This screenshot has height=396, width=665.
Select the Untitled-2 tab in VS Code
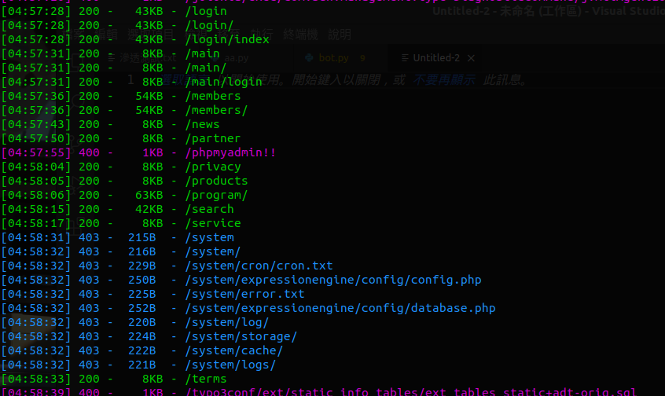[x=436, y=58]
